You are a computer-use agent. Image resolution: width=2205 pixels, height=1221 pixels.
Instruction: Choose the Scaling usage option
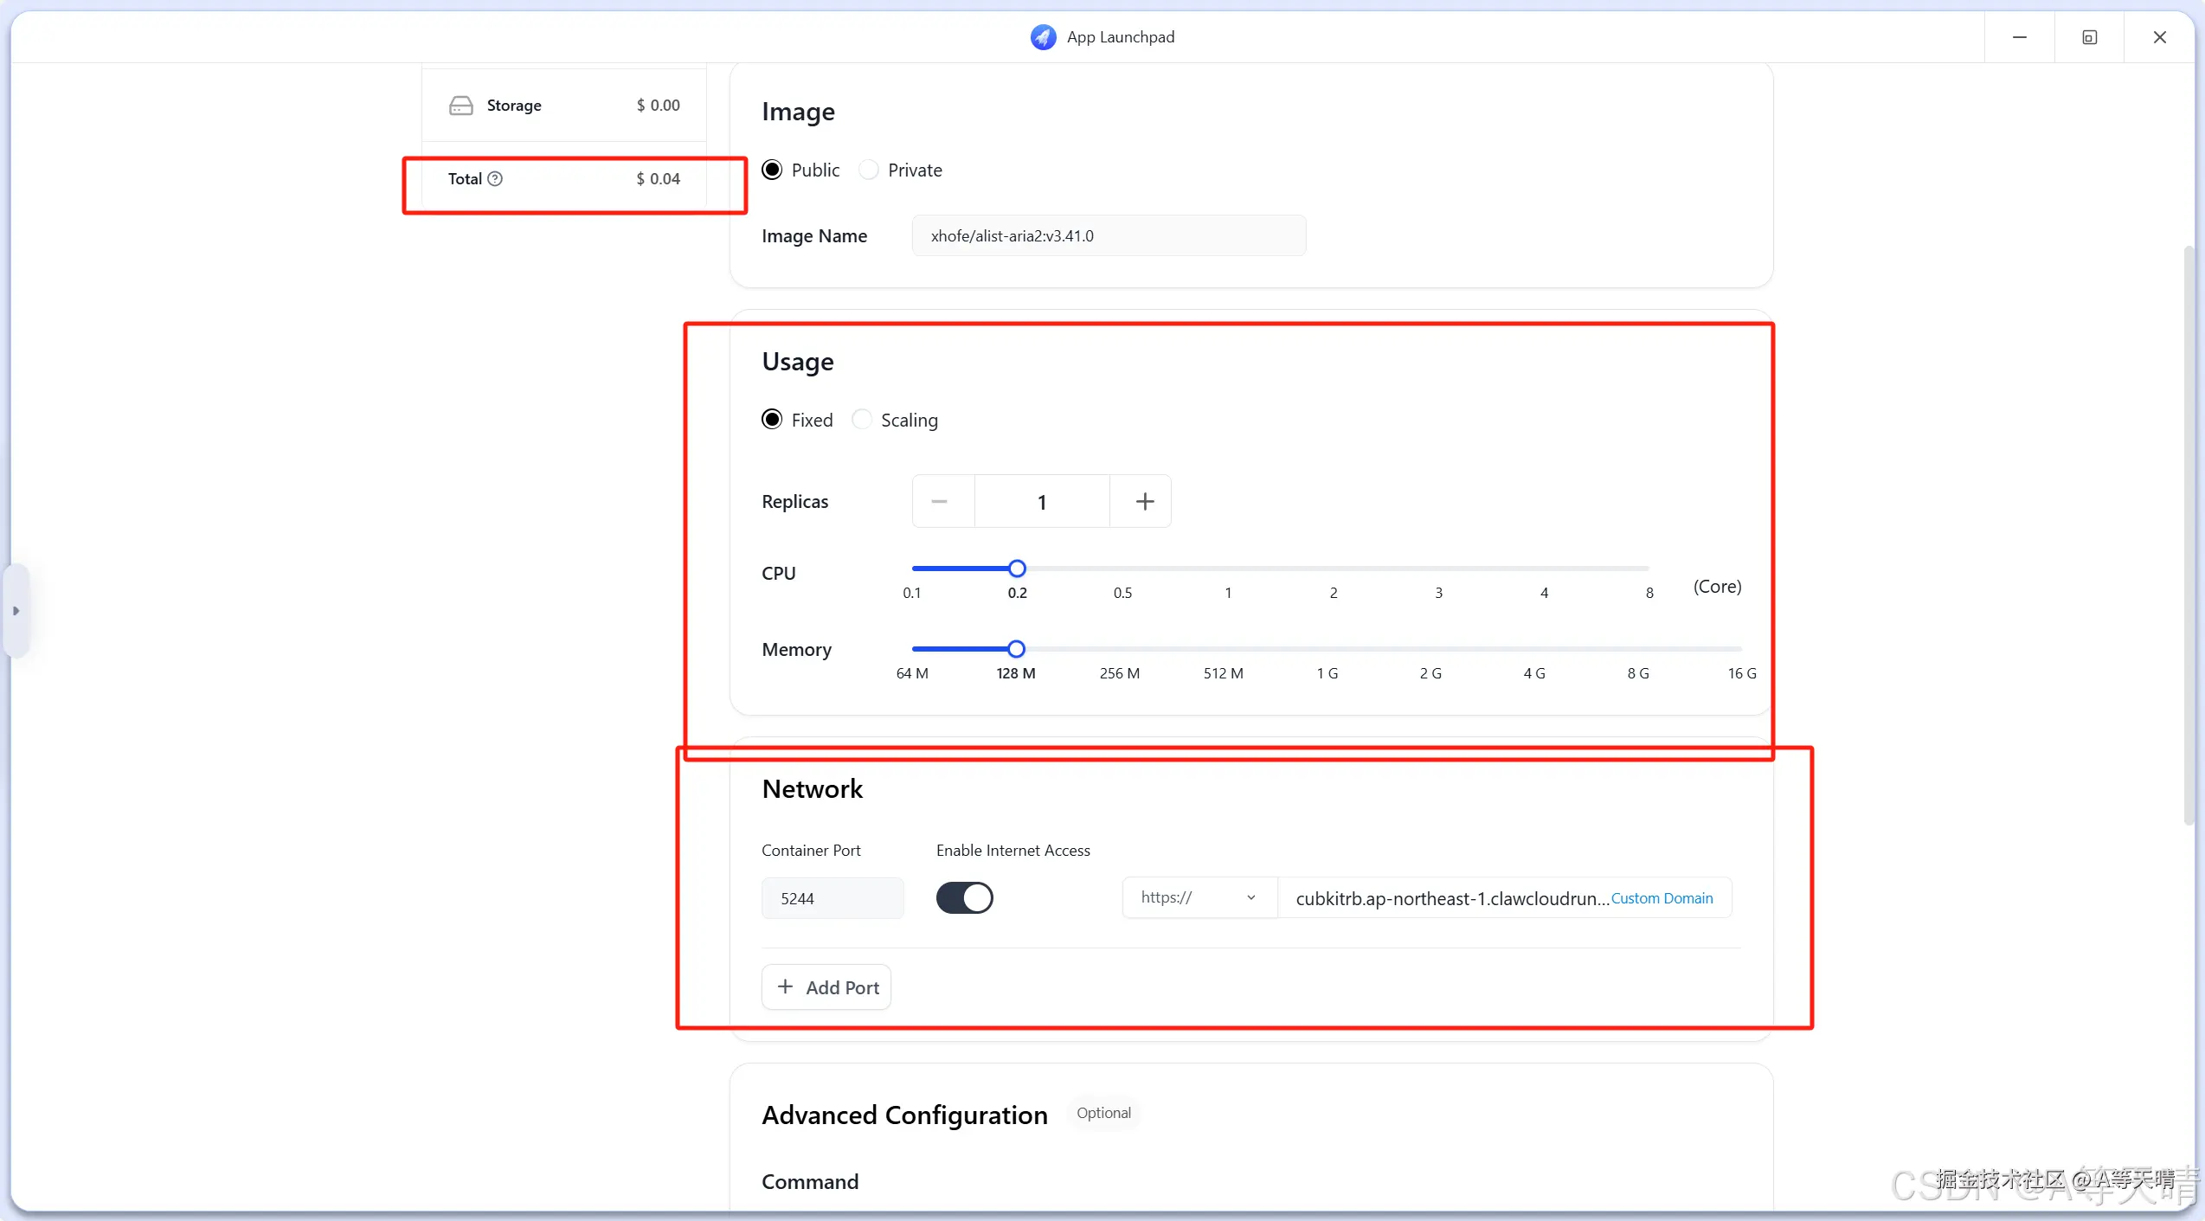[862, 420]
